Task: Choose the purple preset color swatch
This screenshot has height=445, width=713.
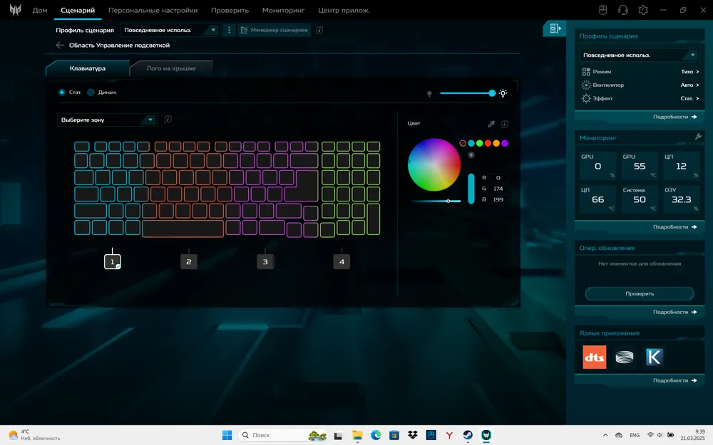Action: pos(505,143)
